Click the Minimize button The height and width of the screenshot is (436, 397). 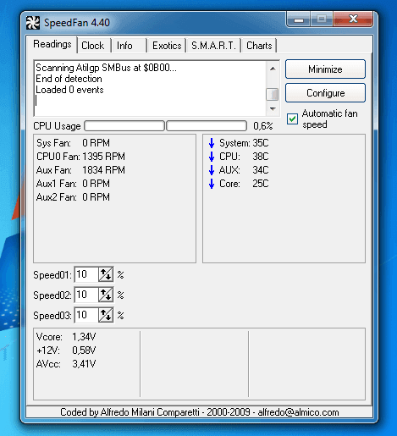point(325,69)
